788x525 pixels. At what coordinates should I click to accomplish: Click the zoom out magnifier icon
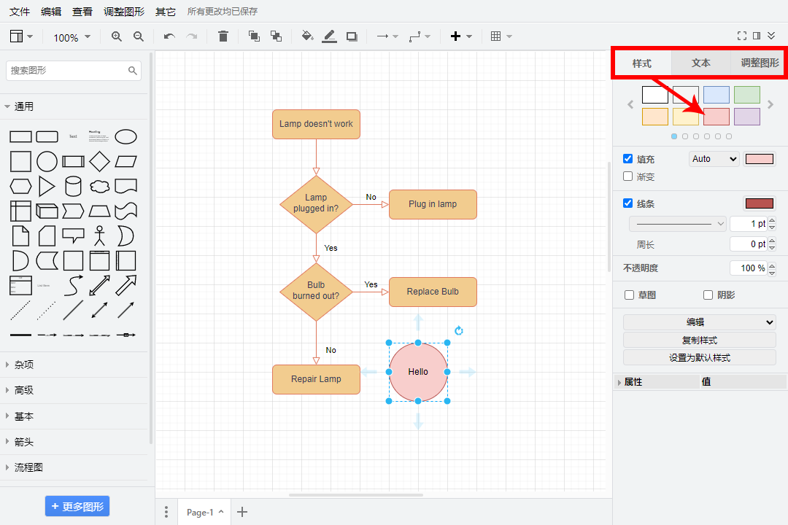(x=139, y=36)
